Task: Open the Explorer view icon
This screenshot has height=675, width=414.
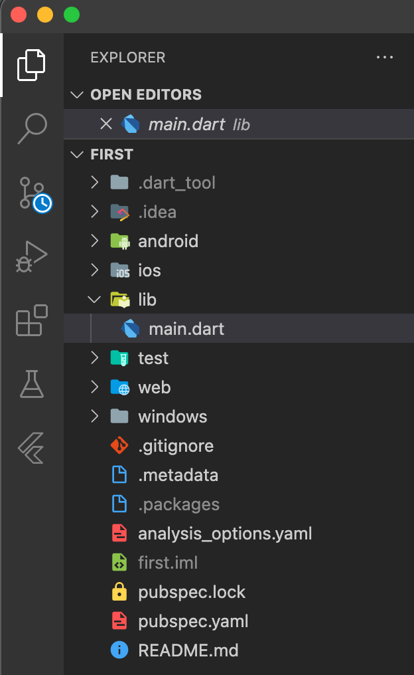Action: click(x=31, y=64)
